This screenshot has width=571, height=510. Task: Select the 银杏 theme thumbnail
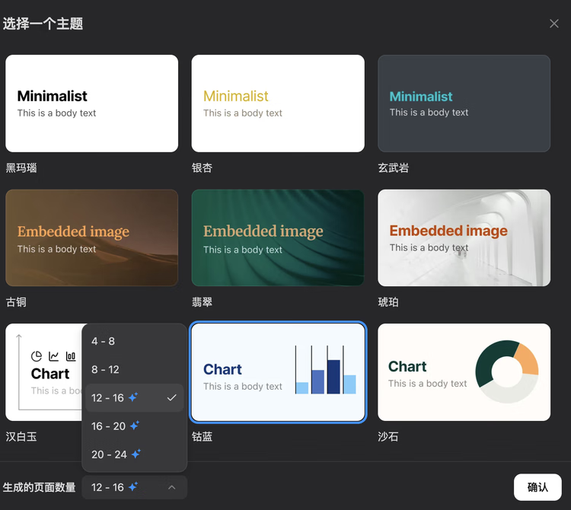coord(278,104)
